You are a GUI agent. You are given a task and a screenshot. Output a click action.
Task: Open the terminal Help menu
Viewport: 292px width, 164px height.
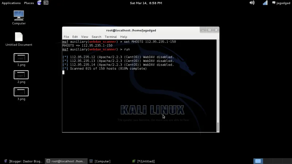tap(123, 37)
